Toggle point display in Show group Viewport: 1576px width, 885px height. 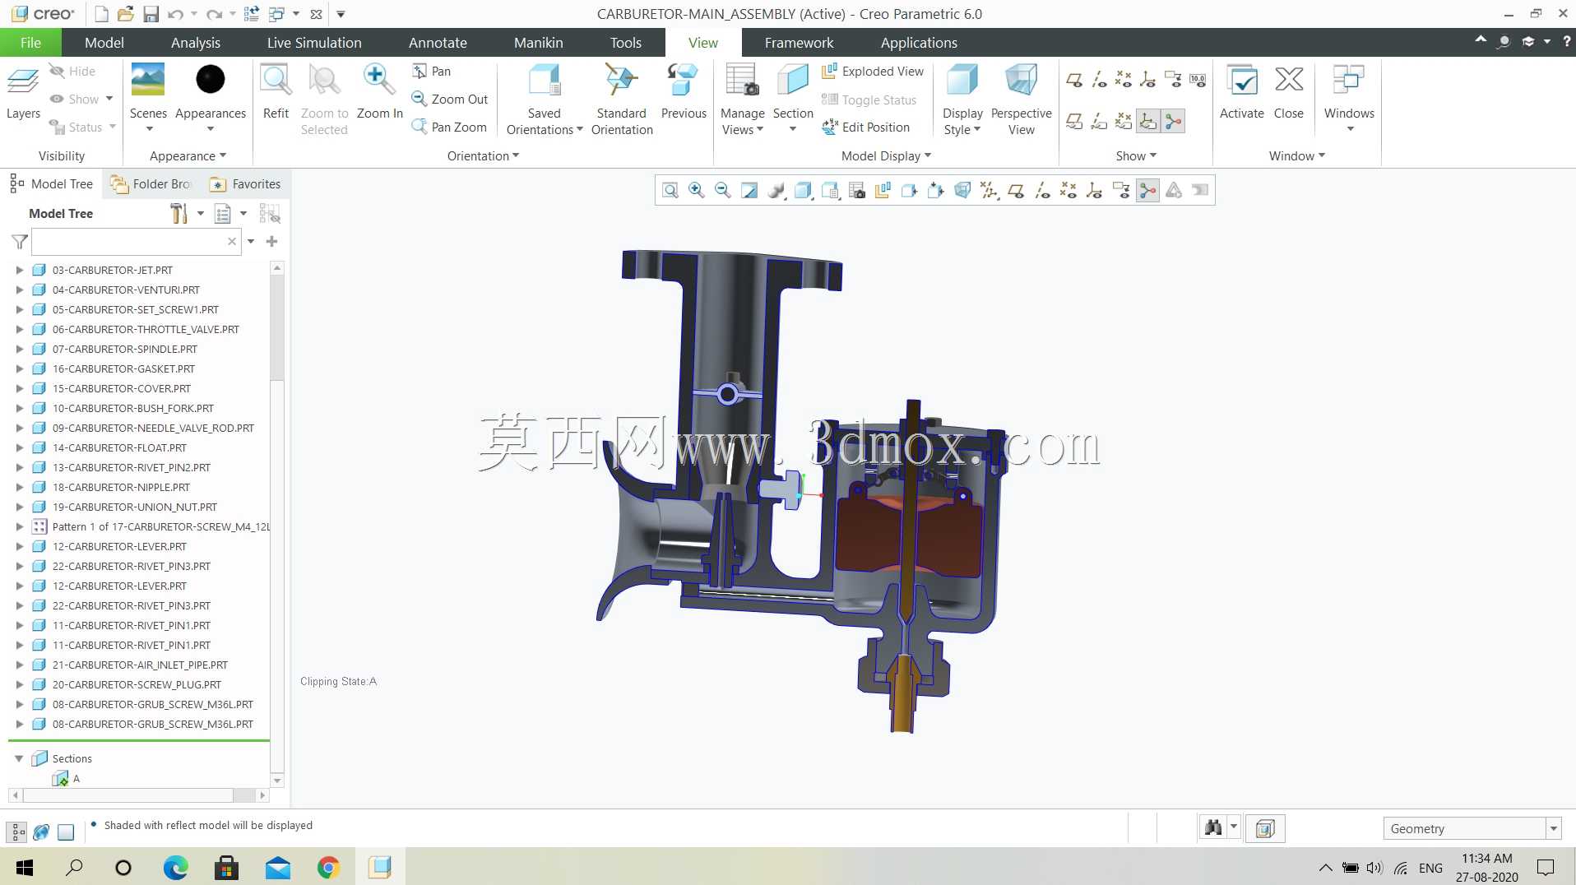click(x=1124, y=80)
